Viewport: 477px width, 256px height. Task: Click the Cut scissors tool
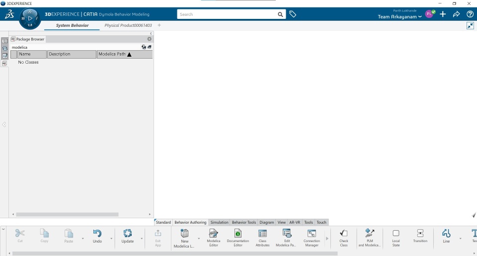click(x=20, y=236)
